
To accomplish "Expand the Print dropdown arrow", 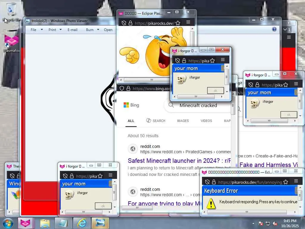I will coord(60,30).
